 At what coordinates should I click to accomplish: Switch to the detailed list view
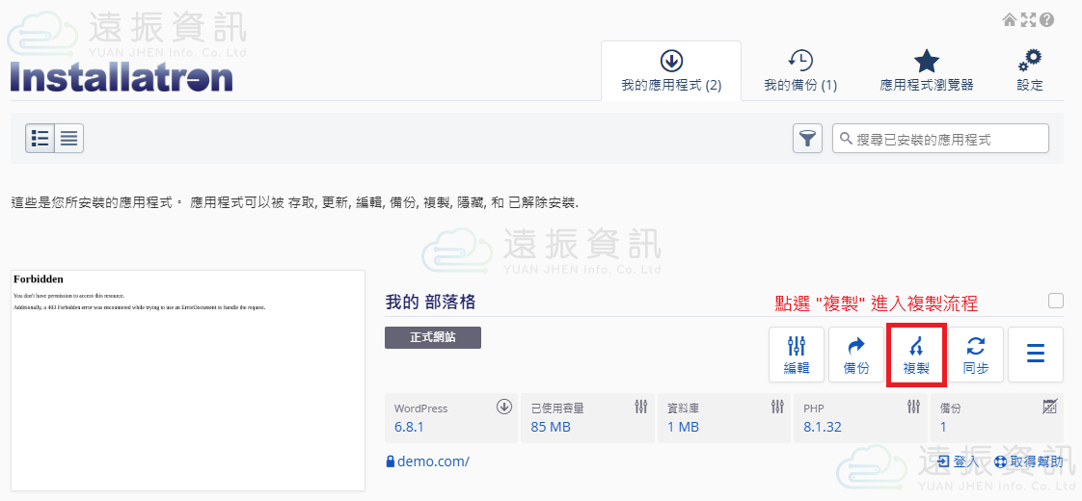pos(40,139)
